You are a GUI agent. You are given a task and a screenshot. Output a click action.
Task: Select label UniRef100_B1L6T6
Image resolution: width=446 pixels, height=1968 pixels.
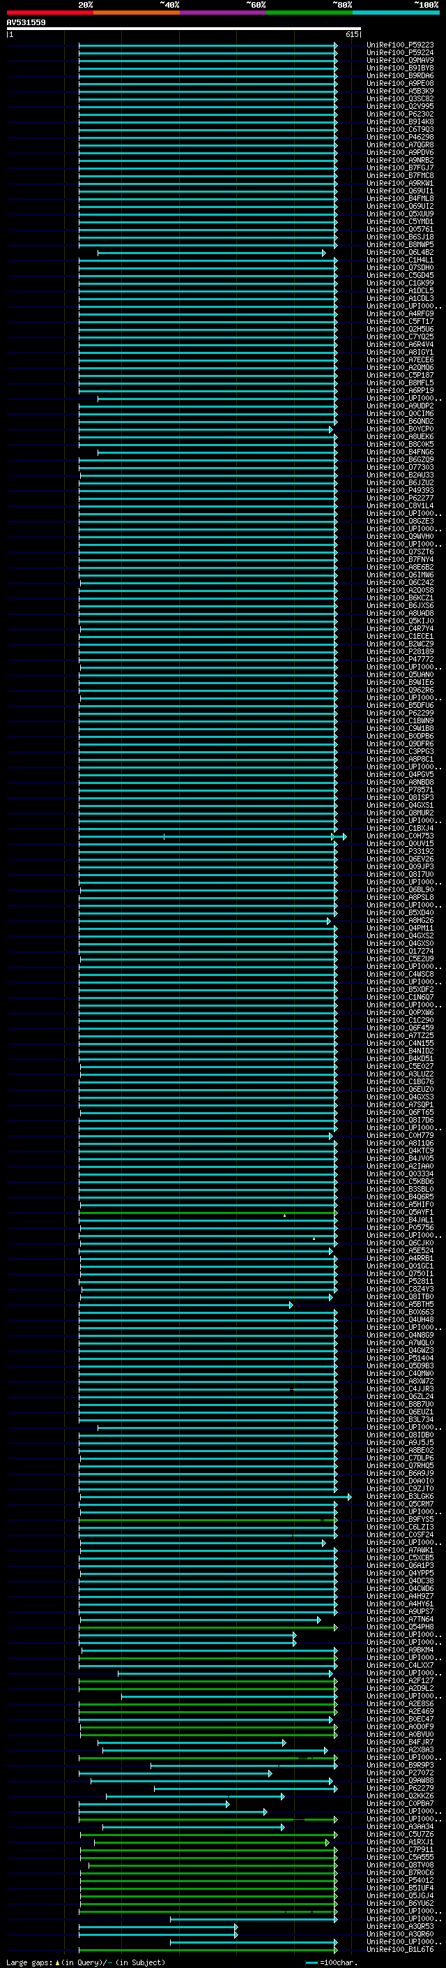point(400,1950)
